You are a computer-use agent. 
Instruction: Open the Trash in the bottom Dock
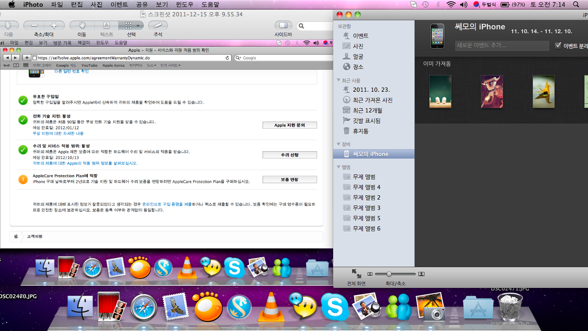tap(511, 306)
